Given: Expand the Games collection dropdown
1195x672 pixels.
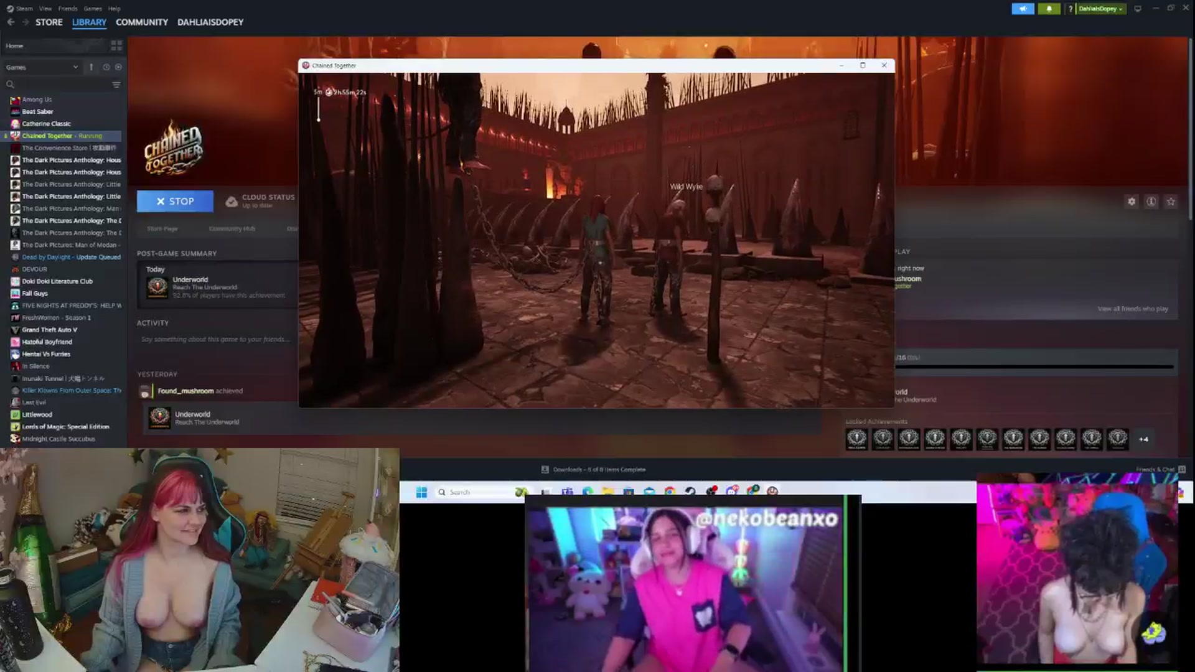Looking at the screenshot, I should (42, 67).
